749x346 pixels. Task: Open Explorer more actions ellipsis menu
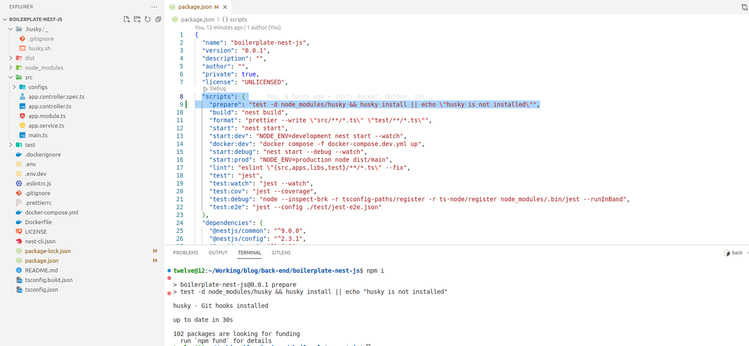(x=154, y=7)
